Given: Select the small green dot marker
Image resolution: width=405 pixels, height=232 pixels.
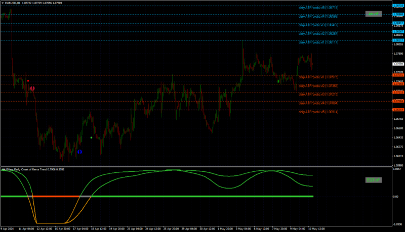Looking at the screenshot, I should [92, 137].
